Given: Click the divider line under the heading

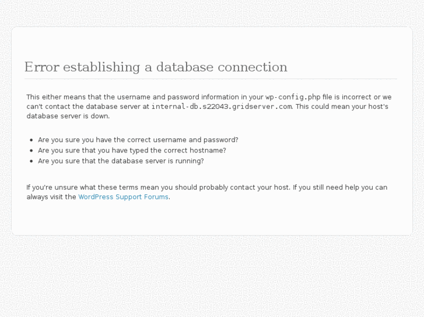Looking at the screenshot, I should [x=211, y=79].
